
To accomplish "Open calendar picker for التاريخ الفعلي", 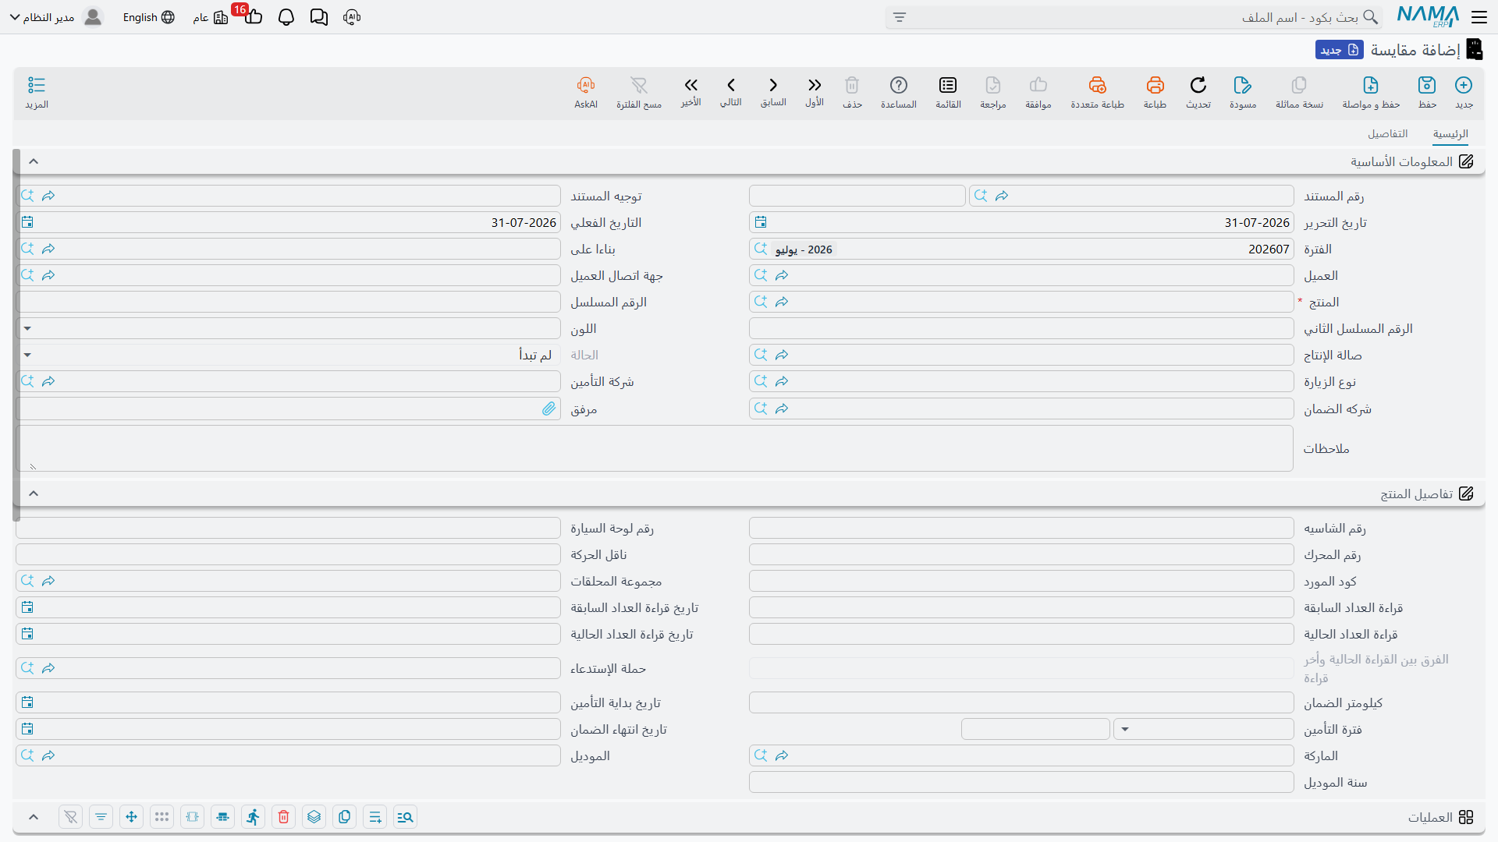I will (28, 223).
